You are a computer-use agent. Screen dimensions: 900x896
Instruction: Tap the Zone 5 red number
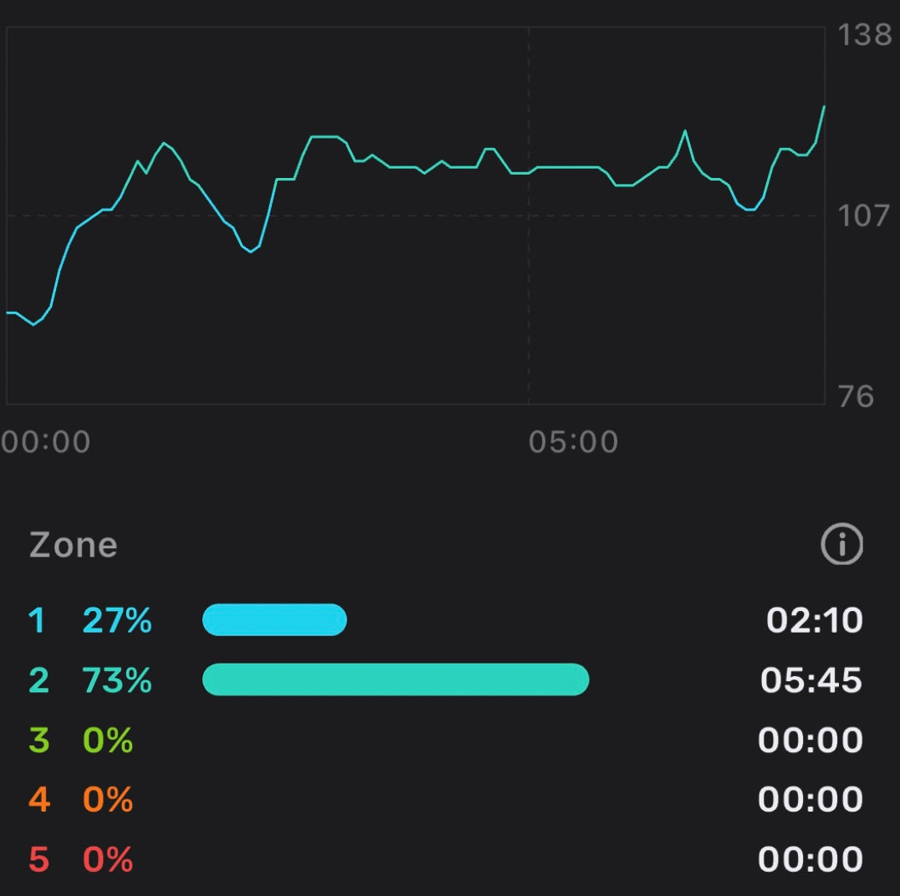pyautogui.click(x=38, y=859)
